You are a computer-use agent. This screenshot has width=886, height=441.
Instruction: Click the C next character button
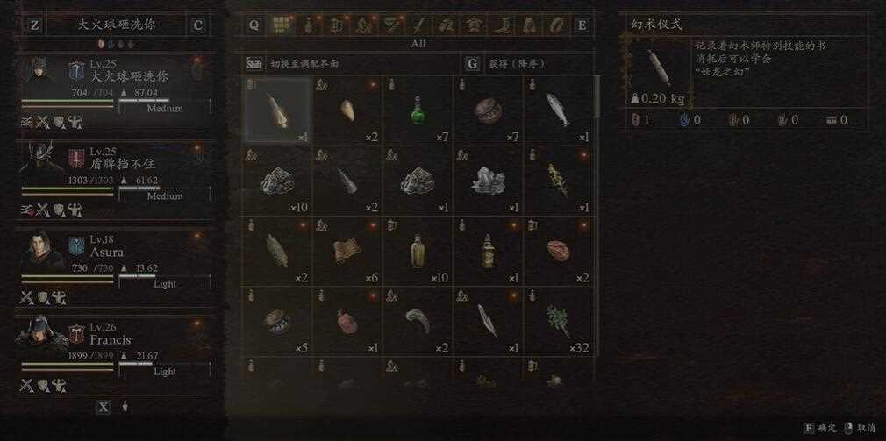(x=197, y=25)
